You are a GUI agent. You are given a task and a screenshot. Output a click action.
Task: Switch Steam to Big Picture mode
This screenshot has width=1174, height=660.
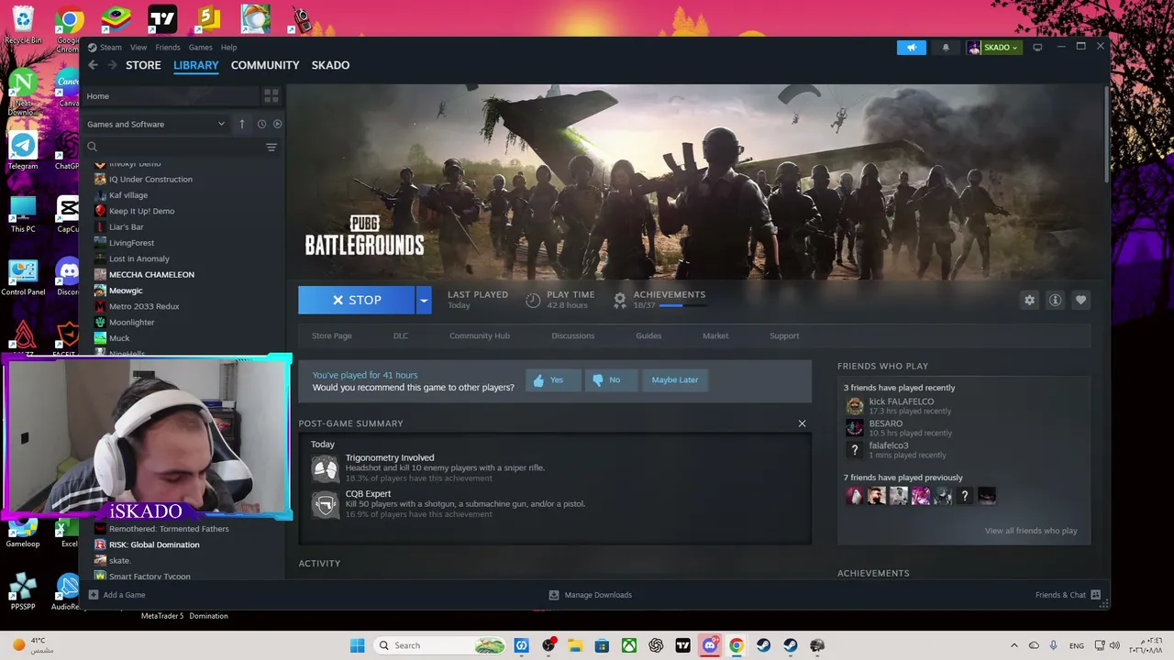pos(1037,48)
